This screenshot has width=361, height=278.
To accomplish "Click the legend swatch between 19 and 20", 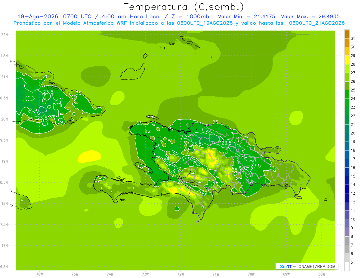I will pos(347,137).
